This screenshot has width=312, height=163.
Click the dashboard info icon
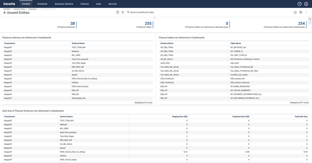295,12
